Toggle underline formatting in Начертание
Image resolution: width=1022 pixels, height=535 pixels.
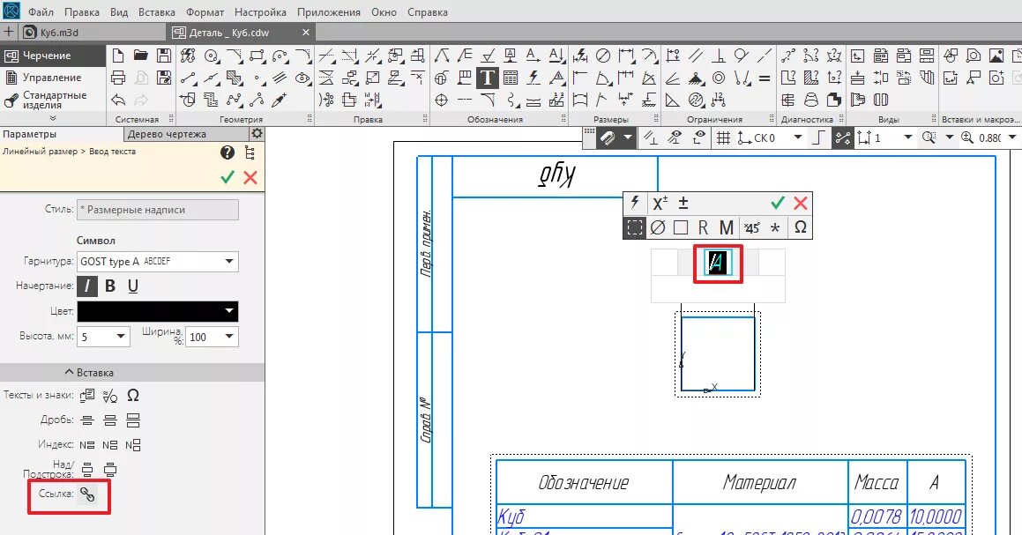point(133,286)
